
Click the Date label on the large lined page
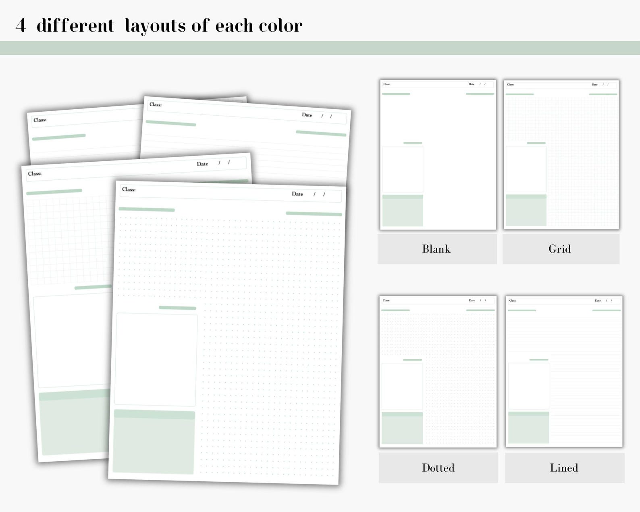coord(307,115)
